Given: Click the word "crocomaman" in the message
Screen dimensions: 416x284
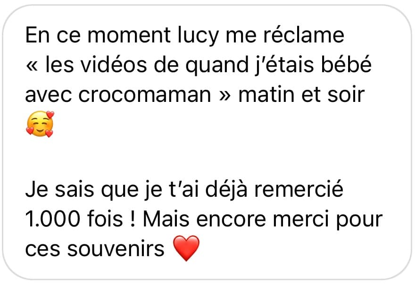Looking at the screenshot, I should (x=145, y=95).
